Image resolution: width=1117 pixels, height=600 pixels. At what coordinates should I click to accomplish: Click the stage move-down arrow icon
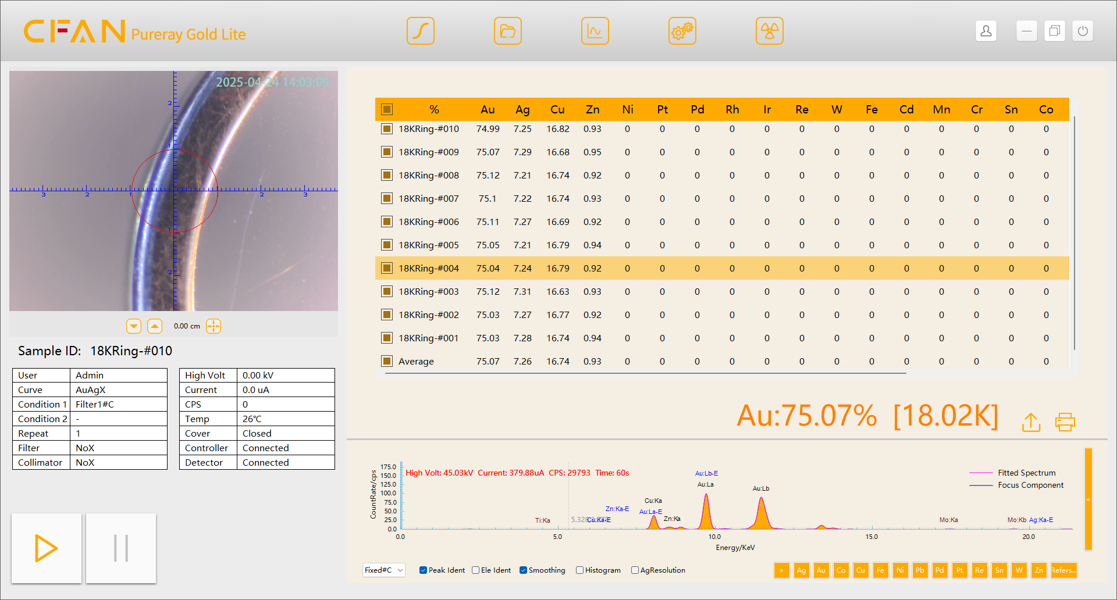click(x=134, y=326)
